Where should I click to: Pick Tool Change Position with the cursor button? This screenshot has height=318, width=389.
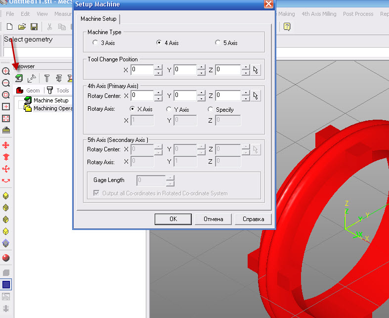click(256, 70)
